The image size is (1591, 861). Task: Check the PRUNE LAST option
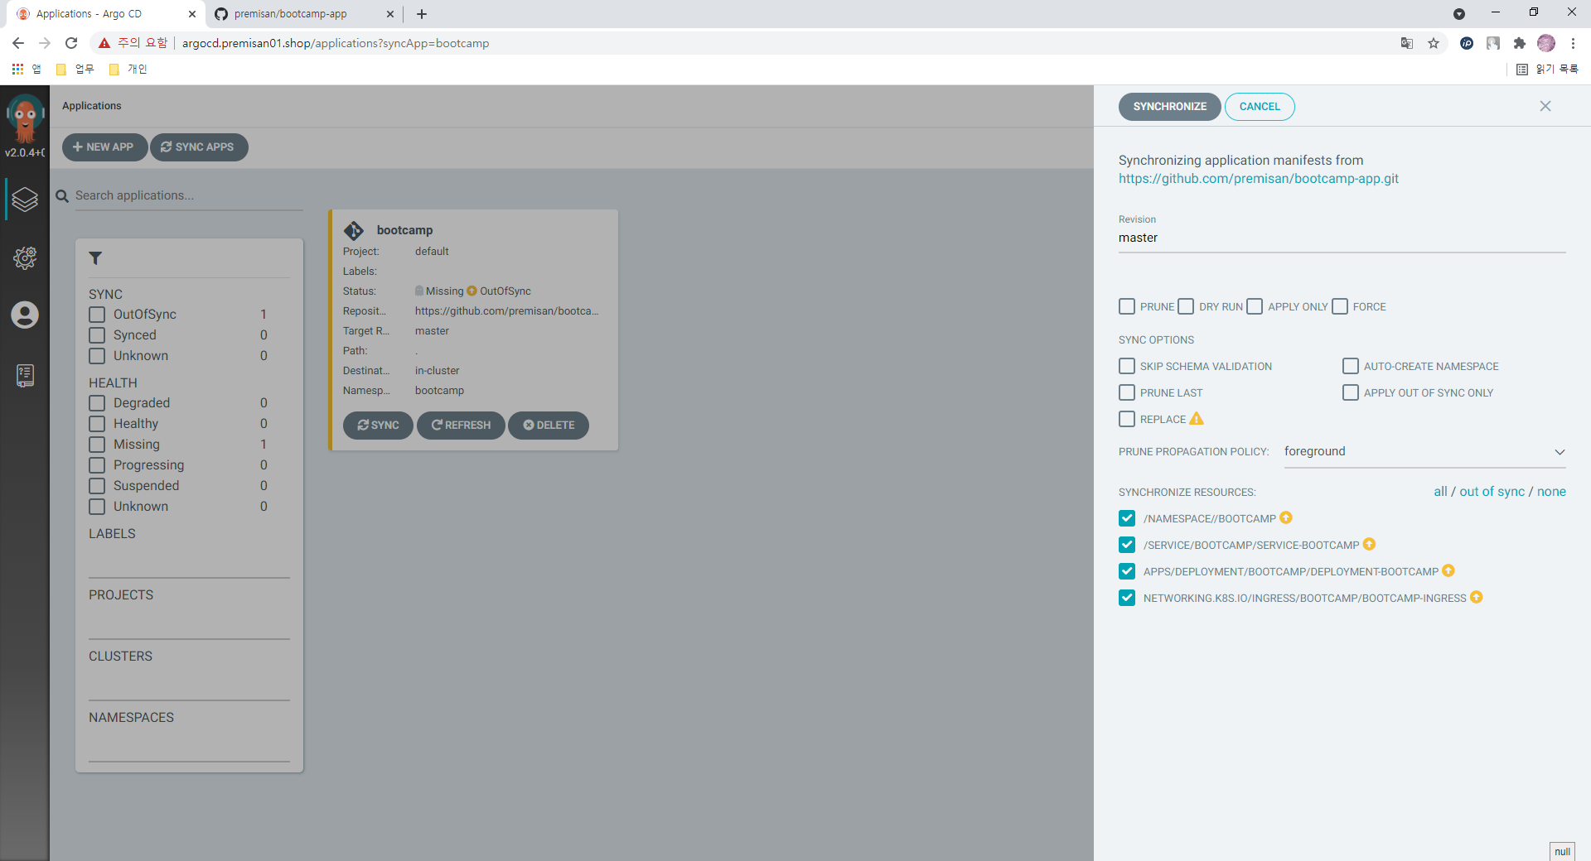pyautogui.click(x=1127, y=392)
